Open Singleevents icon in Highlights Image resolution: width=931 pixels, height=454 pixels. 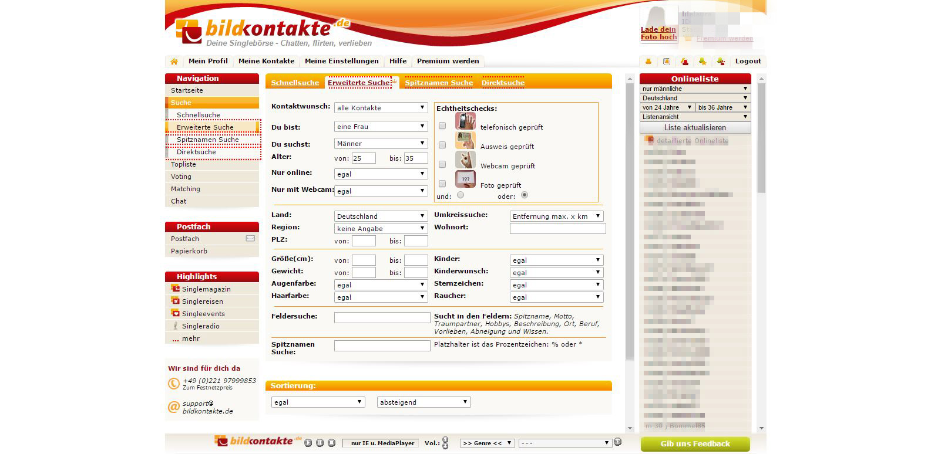(x=175, y=313)
